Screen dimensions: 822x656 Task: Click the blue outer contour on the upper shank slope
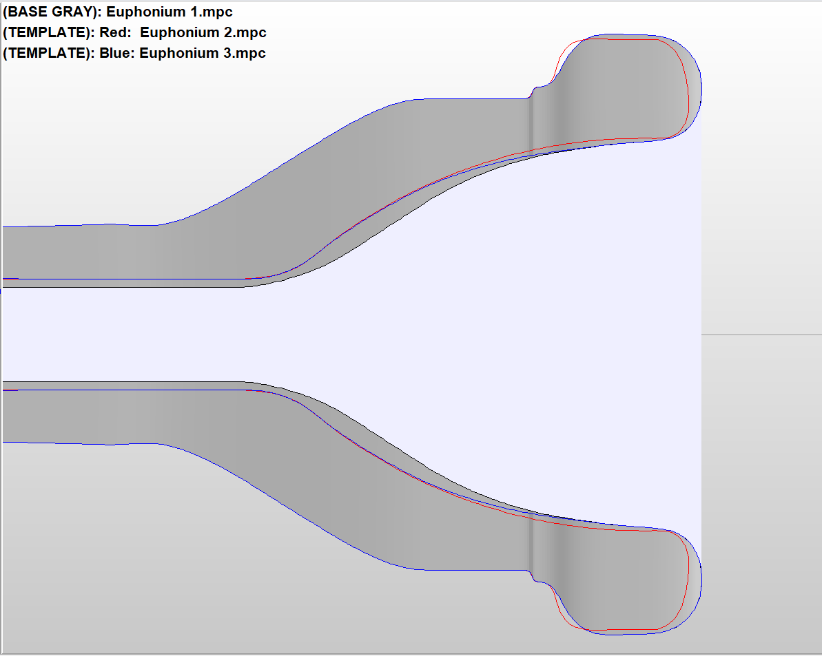[276, 167]
